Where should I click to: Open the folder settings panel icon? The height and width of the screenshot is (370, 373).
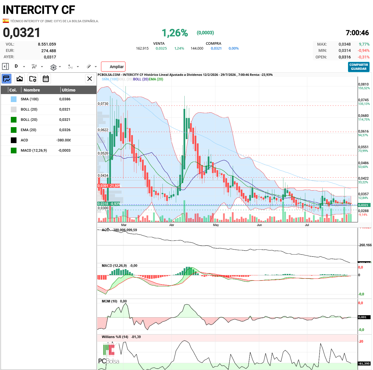[33, 79]
